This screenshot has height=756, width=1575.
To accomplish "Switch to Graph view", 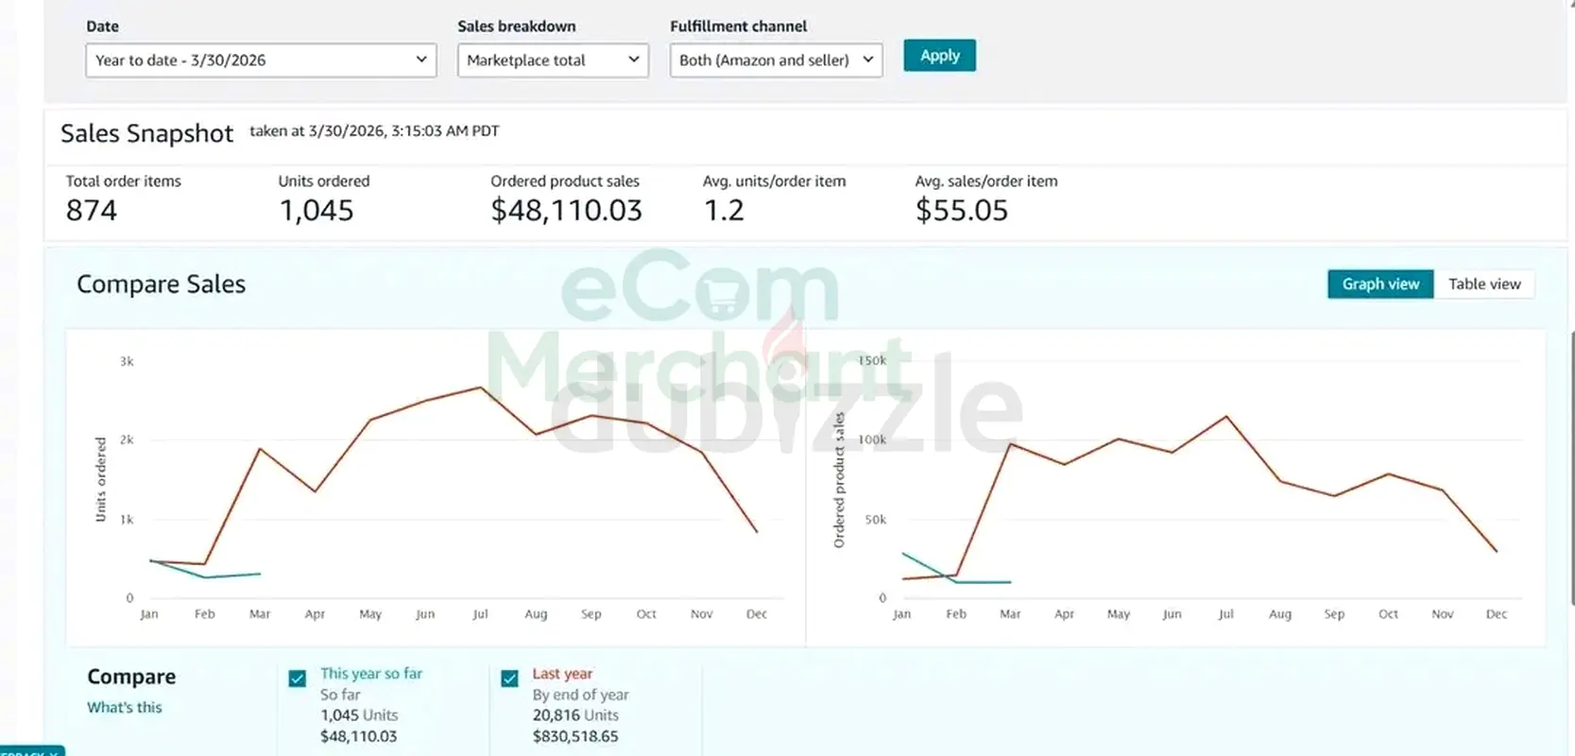I will (1379, 284).
